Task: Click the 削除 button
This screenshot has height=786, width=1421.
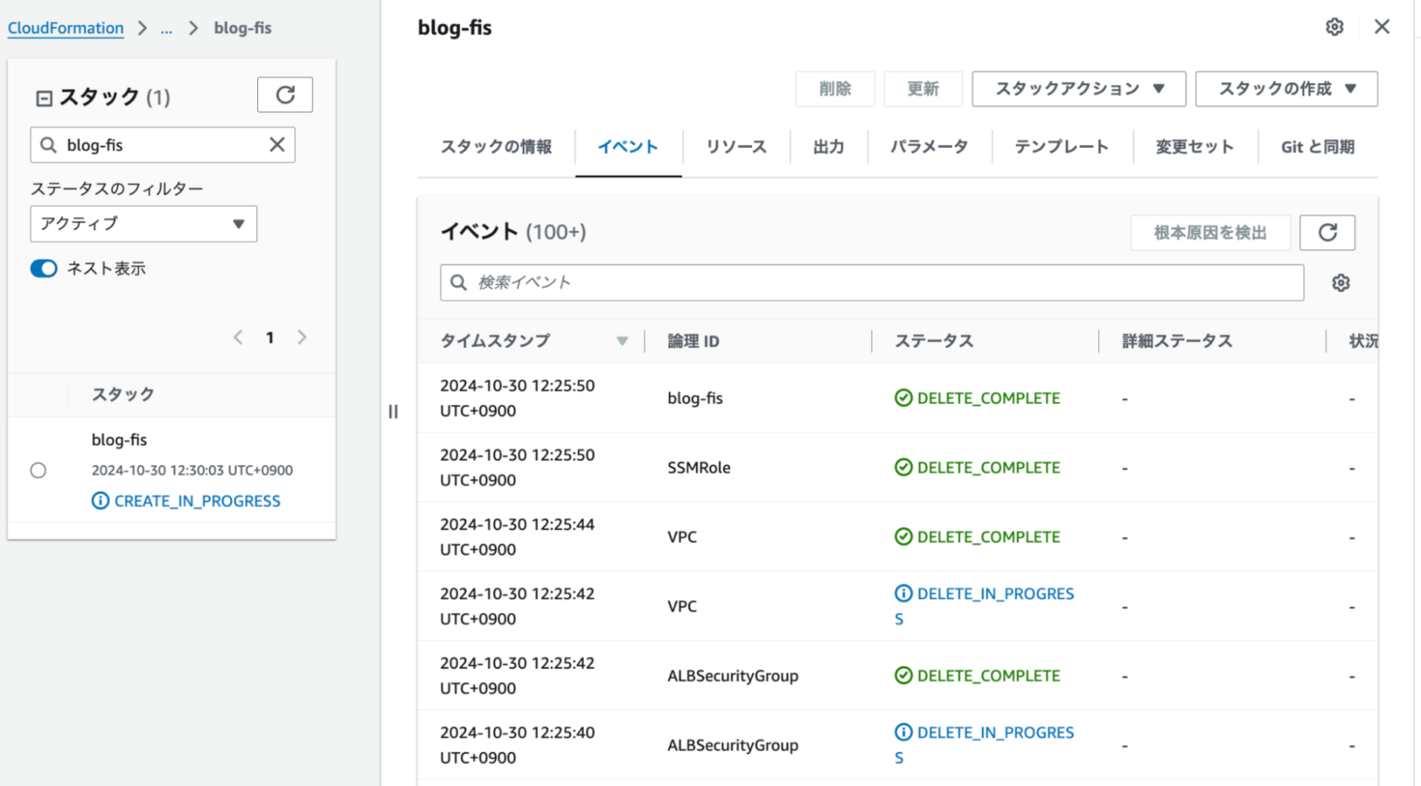Action: pyautogui.click(x=834, y=89)
